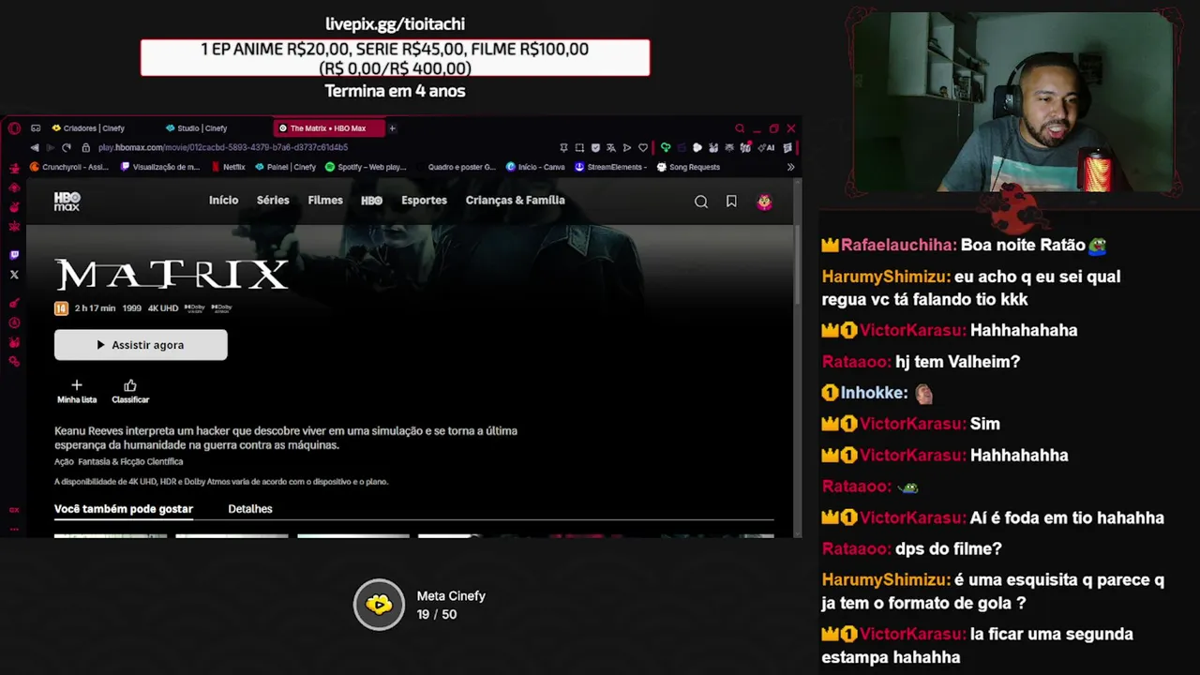
Task: Select The Matrix • HBO Max tab
Action: (x=327, y=128)
